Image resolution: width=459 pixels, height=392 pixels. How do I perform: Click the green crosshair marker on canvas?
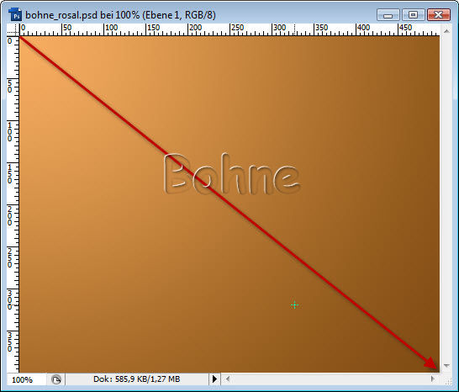coord(294,305)
